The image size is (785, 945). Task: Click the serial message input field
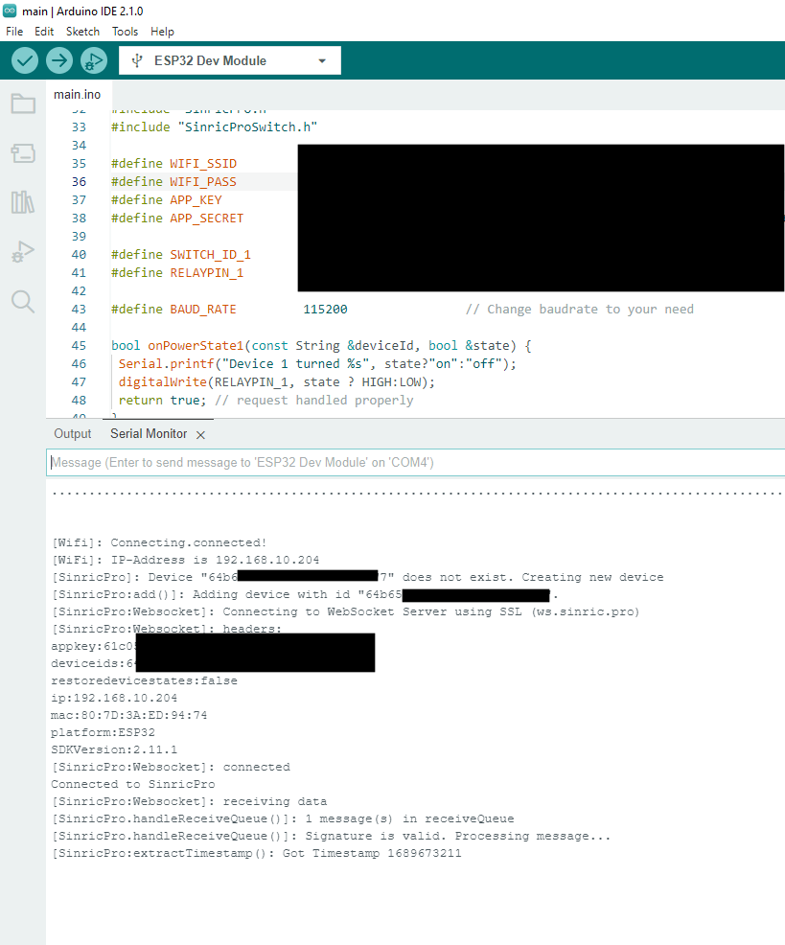[383, 463]
